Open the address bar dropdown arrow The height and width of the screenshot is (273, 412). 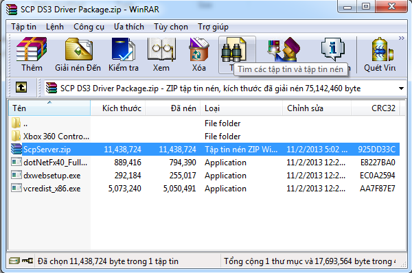(x=401, y=88)
